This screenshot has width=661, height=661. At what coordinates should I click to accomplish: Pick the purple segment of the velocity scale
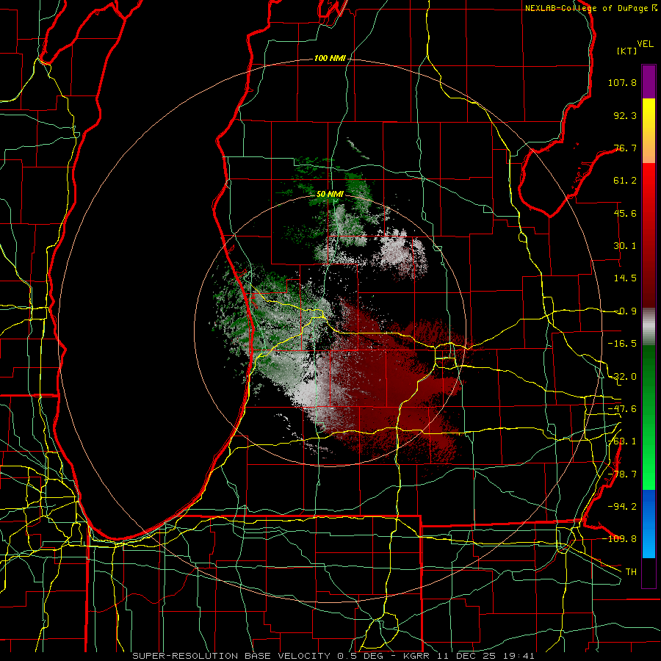(649, 82)
